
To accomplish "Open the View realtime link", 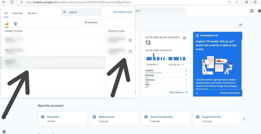I will click(178, 92).
